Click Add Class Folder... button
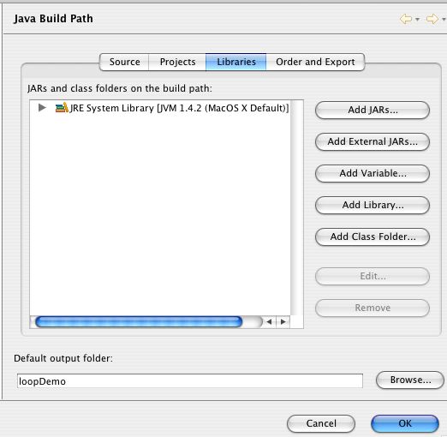Screen dimensions: 447x437 (372, 236)
